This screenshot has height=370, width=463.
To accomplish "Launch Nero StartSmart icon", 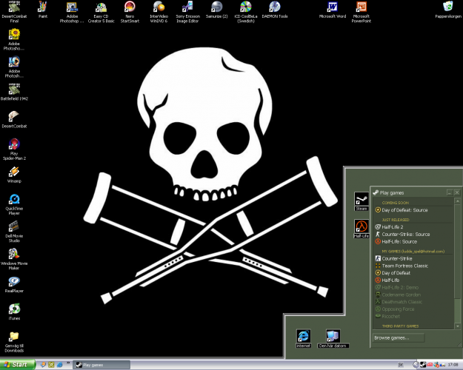I will pos(130,7).
